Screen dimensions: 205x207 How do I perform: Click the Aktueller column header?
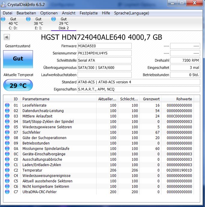107,99
